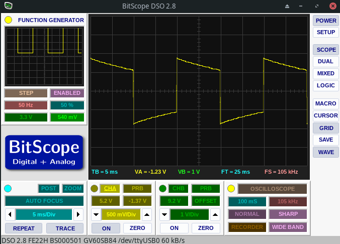
Task: Click the RECORDER button
Action: pos(247,227)
